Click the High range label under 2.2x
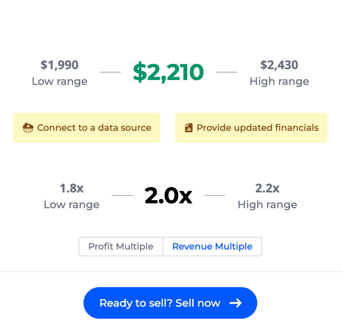The image size is (343, 333). point(267,205)
